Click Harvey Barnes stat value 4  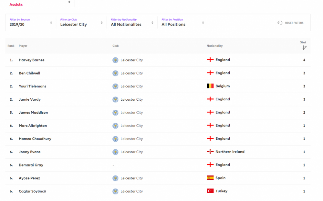point(304,60)
